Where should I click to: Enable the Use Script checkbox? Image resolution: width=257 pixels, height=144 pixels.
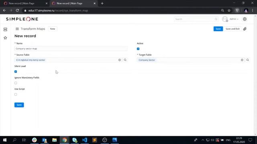(16, 94)
